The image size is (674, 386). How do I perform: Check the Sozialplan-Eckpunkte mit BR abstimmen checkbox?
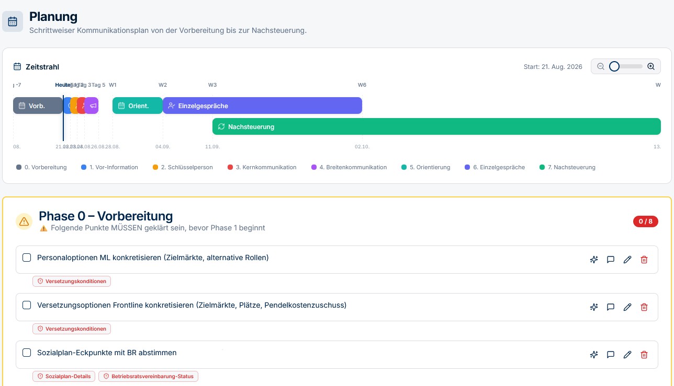coord(27,353)
